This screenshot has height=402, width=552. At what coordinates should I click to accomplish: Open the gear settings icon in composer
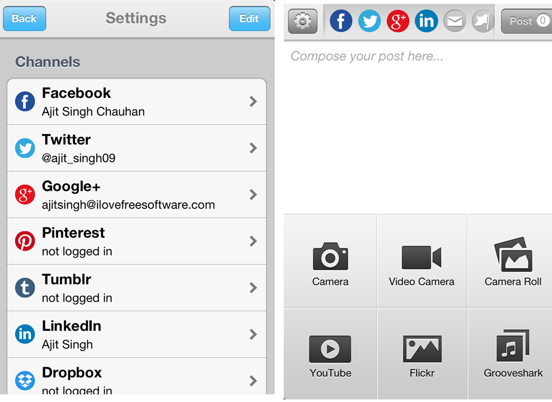[x=302, y=21]
